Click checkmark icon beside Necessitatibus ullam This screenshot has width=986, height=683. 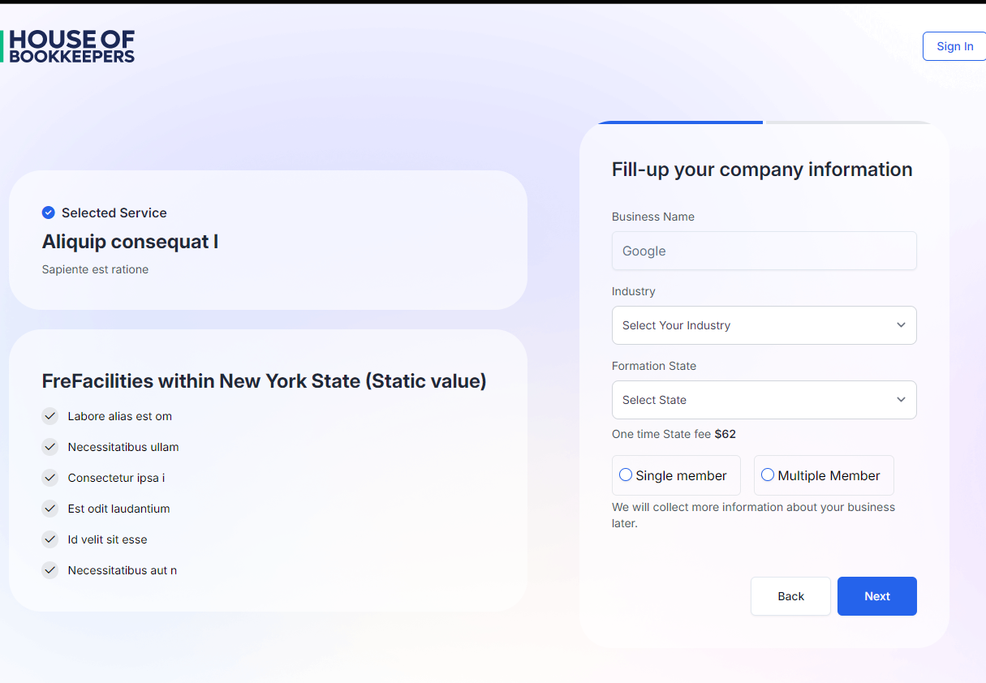50,447
